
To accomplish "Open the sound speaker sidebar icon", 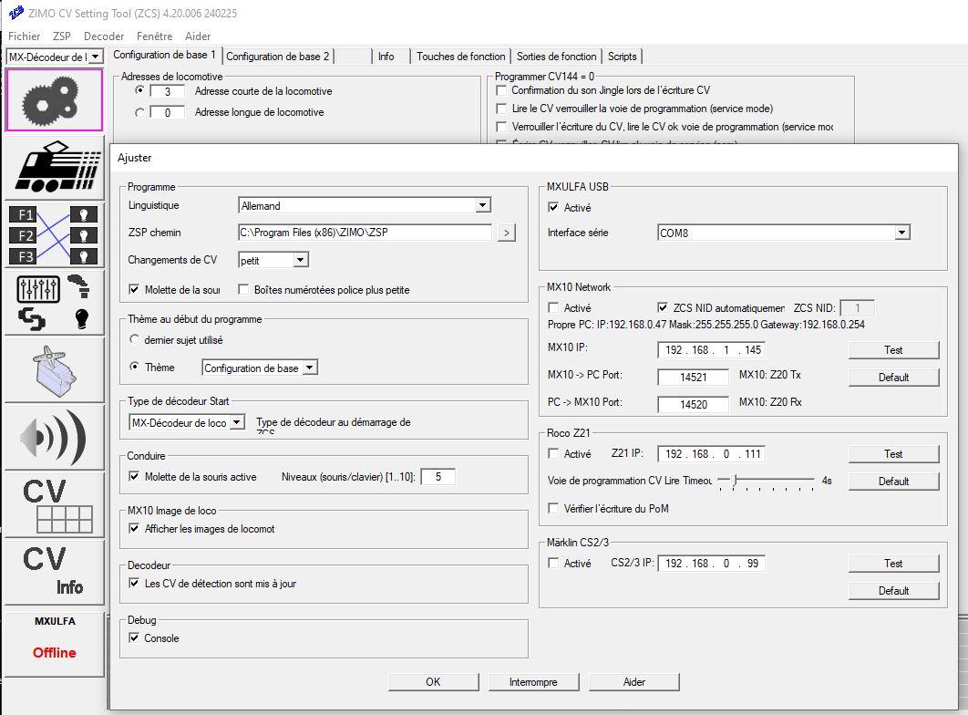I will 55,437.
